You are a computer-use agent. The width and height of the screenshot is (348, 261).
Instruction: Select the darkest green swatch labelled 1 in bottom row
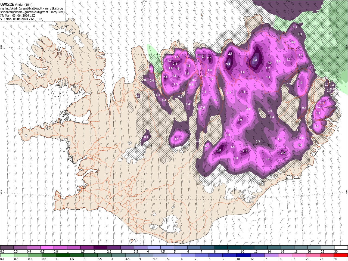tap(63, 255)
